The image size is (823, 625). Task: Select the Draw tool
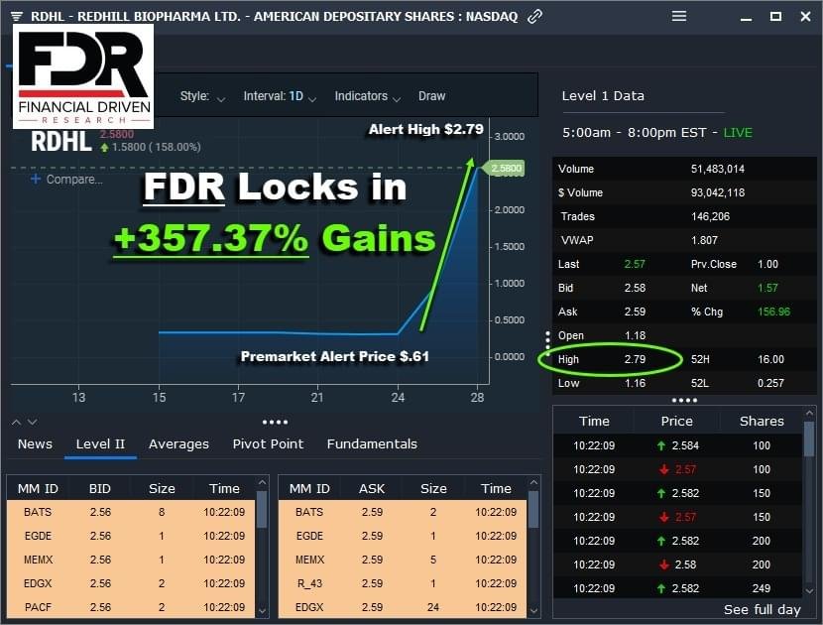pyautogui.click(x=432, y=96)
